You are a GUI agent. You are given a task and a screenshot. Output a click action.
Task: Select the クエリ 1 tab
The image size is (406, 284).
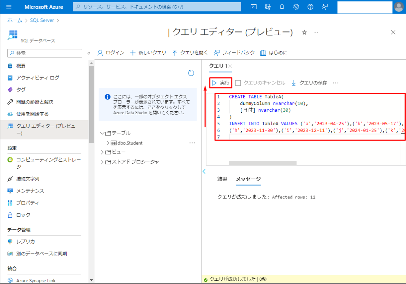(218, 66)
